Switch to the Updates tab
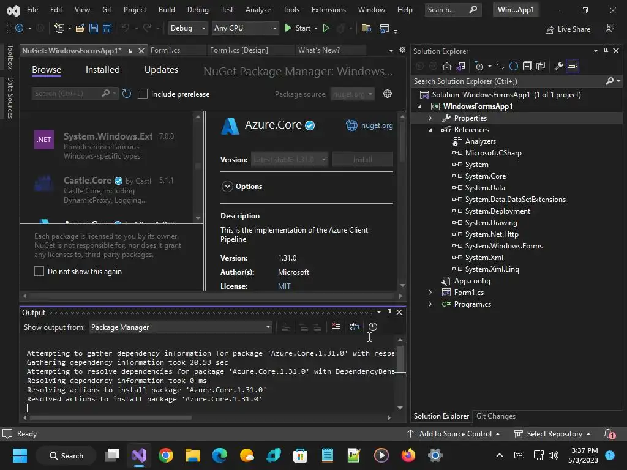This screenshot has width=627, height=470. click(x=161, y=70)
